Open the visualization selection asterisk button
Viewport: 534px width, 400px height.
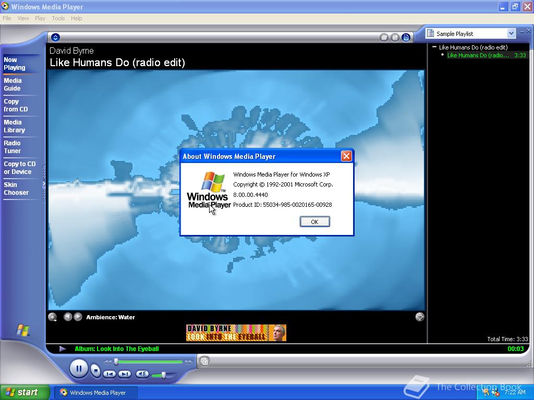(x=53, y=317)
